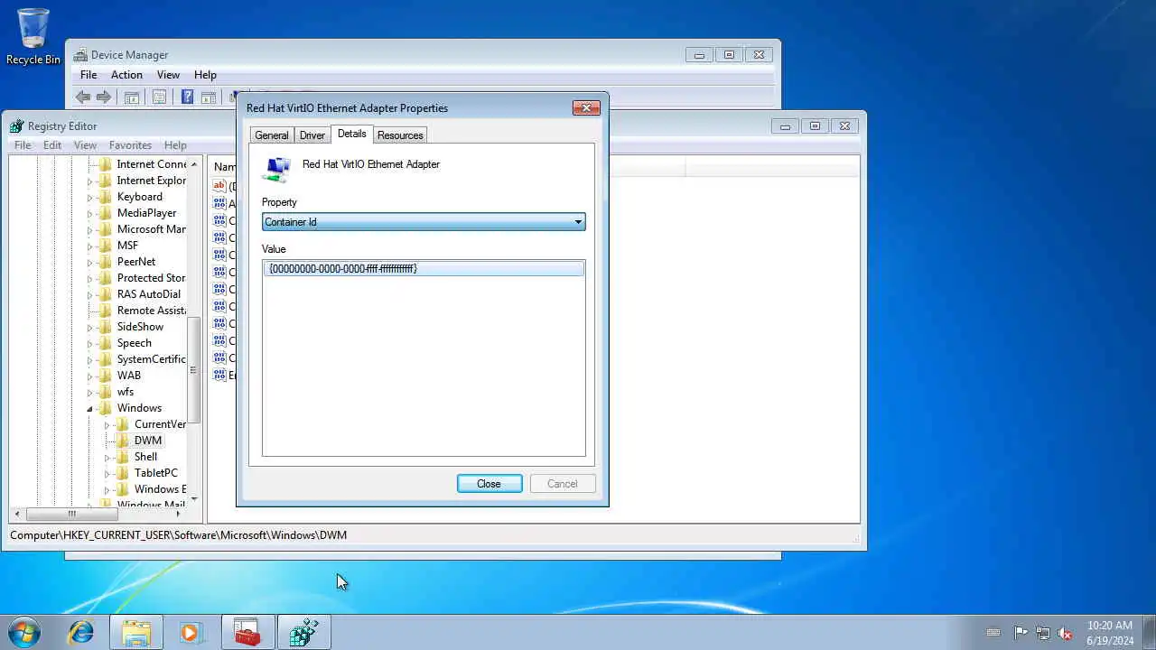
Task: Click the registry tree vertical scrollbar thumb
Action: click(193, 370)
